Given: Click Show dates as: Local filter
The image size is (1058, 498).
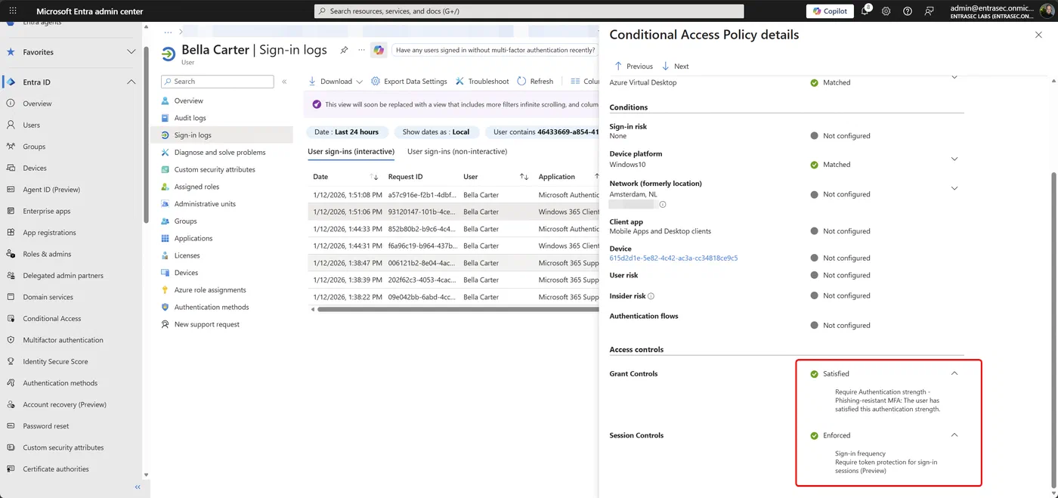Looking at the screenshot, I should point(436,132).
